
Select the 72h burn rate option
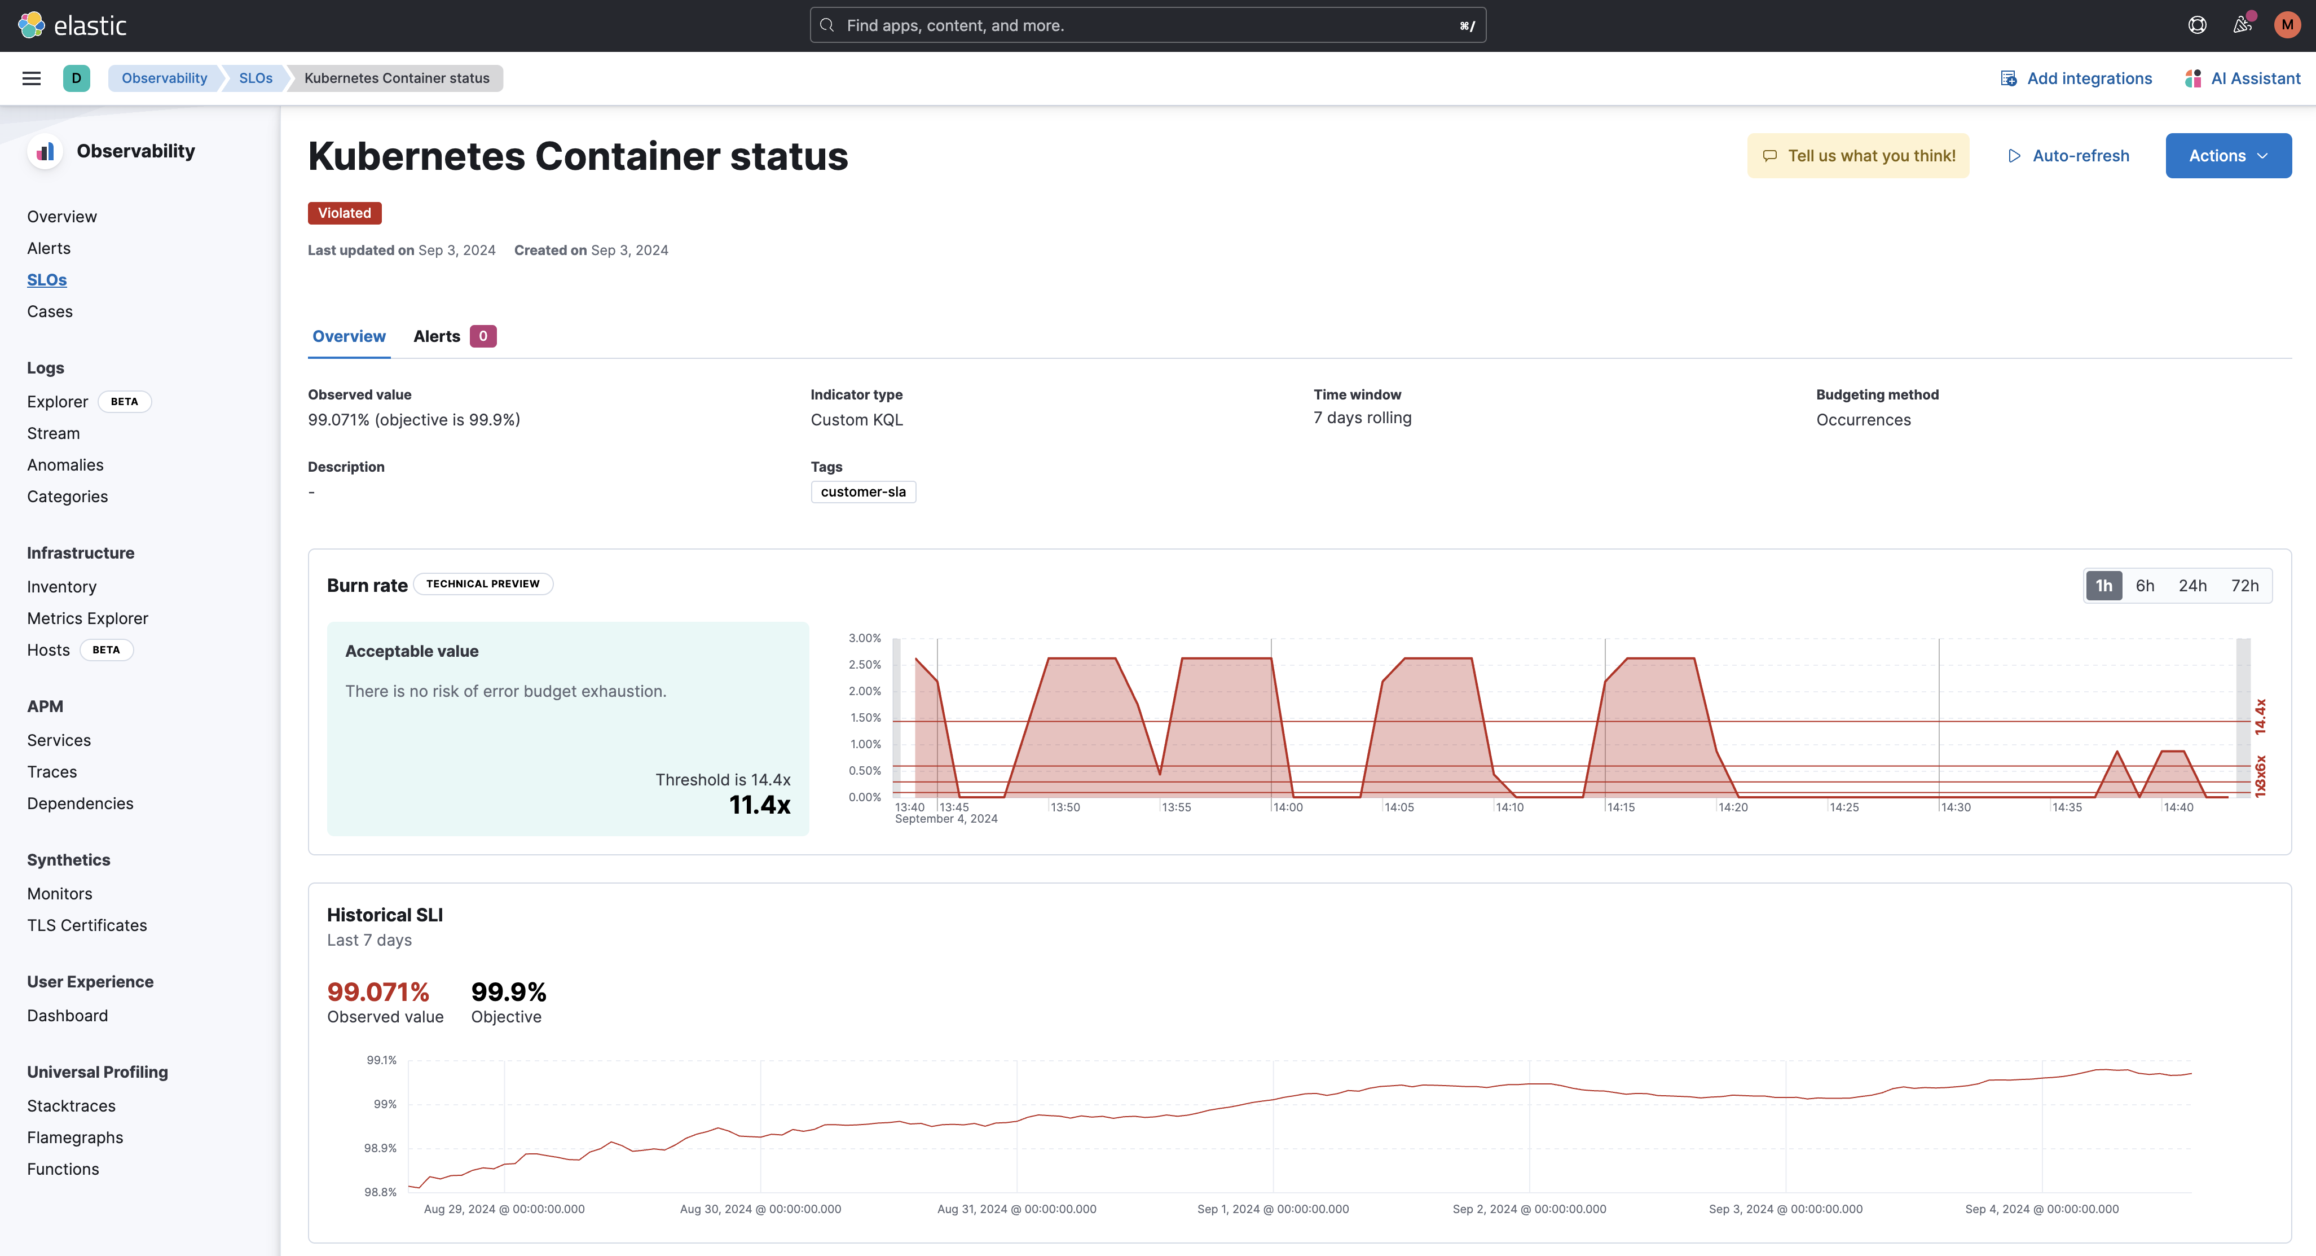(x=2245, y=585)
